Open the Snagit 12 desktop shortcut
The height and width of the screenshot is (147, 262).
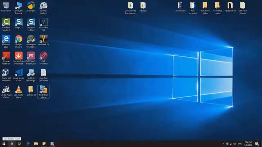[18, 24]
